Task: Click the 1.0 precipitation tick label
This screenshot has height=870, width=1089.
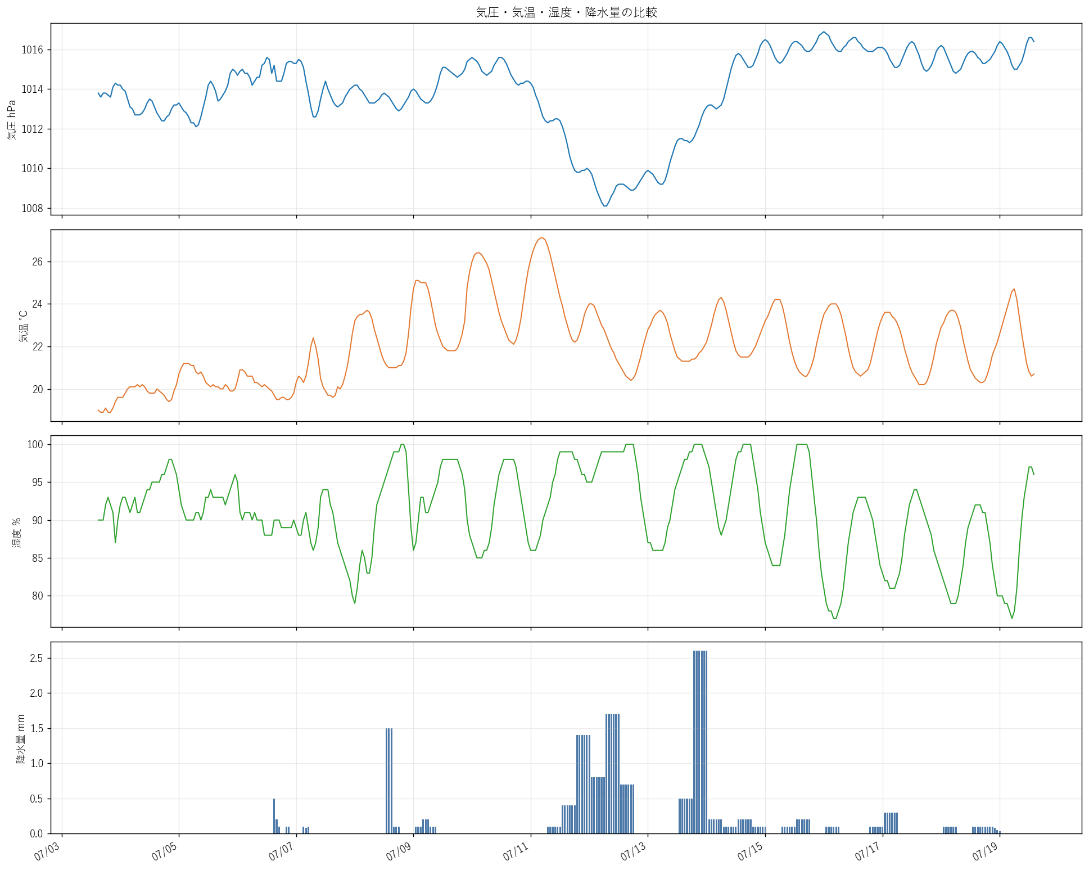Action: click(37, 764)
